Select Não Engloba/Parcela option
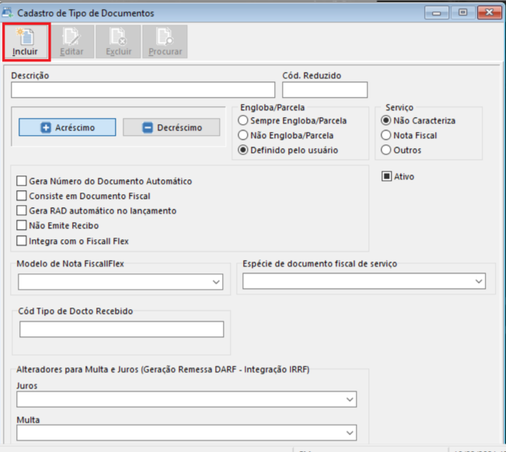The image size is (506, 452). (286, 135)
